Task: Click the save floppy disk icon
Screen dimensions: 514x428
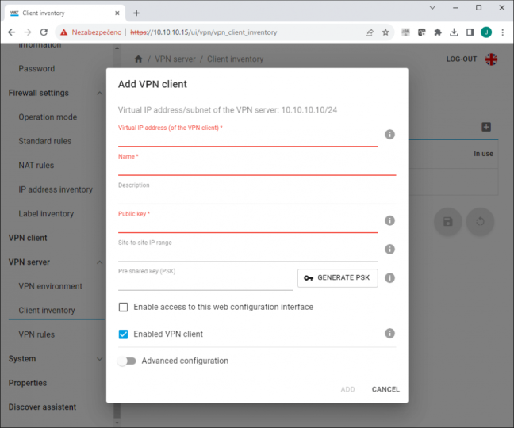Action: [x=448, y=222]
